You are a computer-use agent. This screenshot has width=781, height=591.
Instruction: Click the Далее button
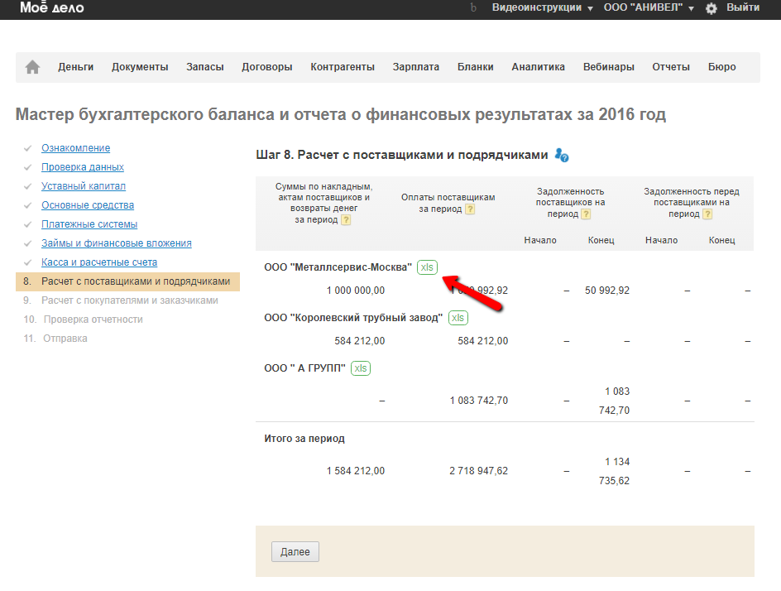coord(295,551)
